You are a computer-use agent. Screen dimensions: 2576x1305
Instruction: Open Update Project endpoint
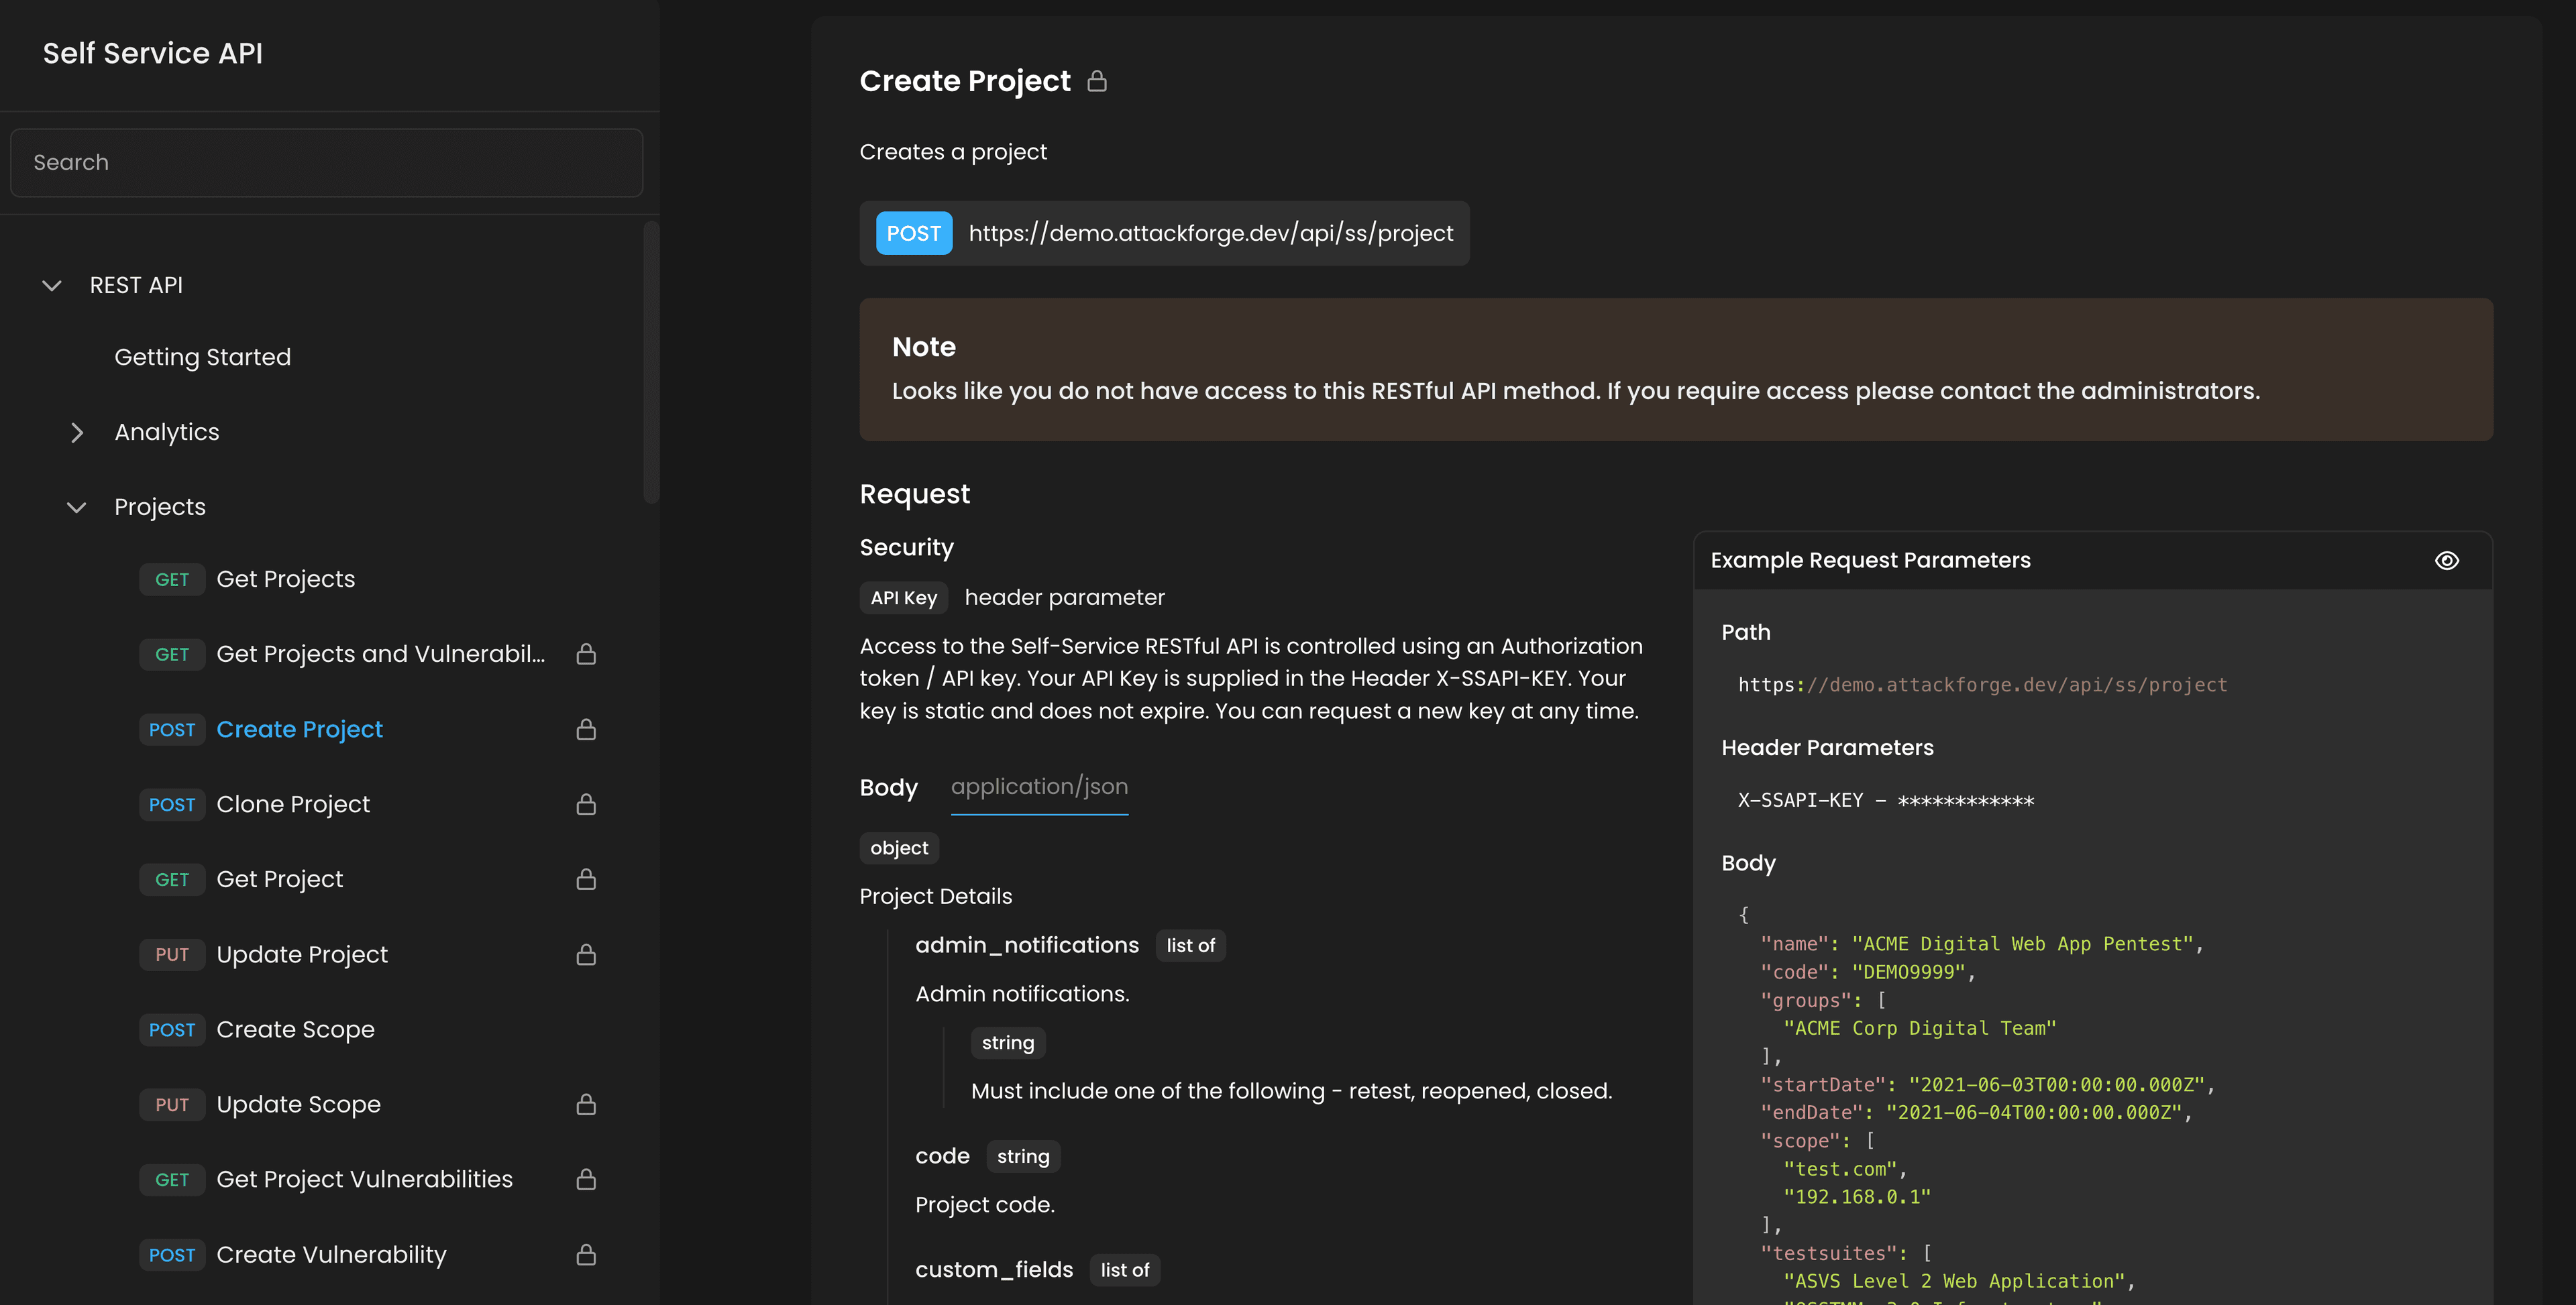pyautogui.click(x=302, y=954)
